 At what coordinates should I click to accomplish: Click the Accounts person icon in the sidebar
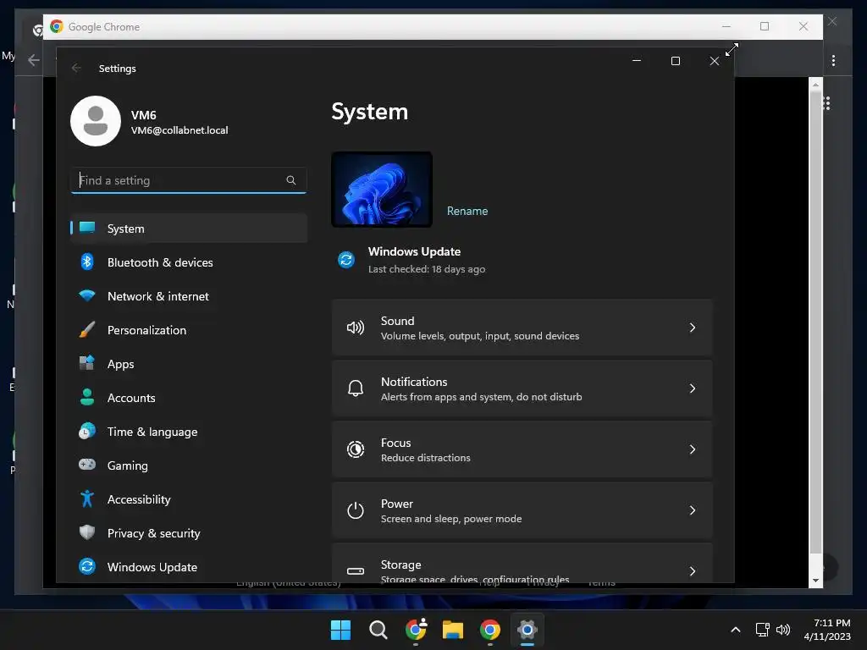click(x=87, y=397)
